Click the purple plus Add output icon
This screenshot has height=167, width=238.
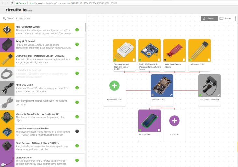pyautogui.click(x=174, y=121)
